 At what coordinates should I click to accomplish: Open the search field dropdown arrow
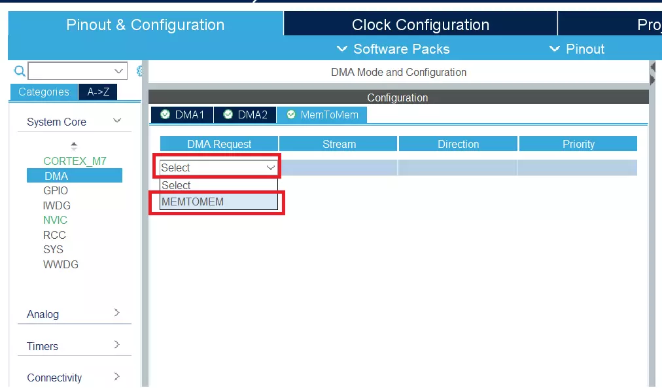tap(119, 71)
